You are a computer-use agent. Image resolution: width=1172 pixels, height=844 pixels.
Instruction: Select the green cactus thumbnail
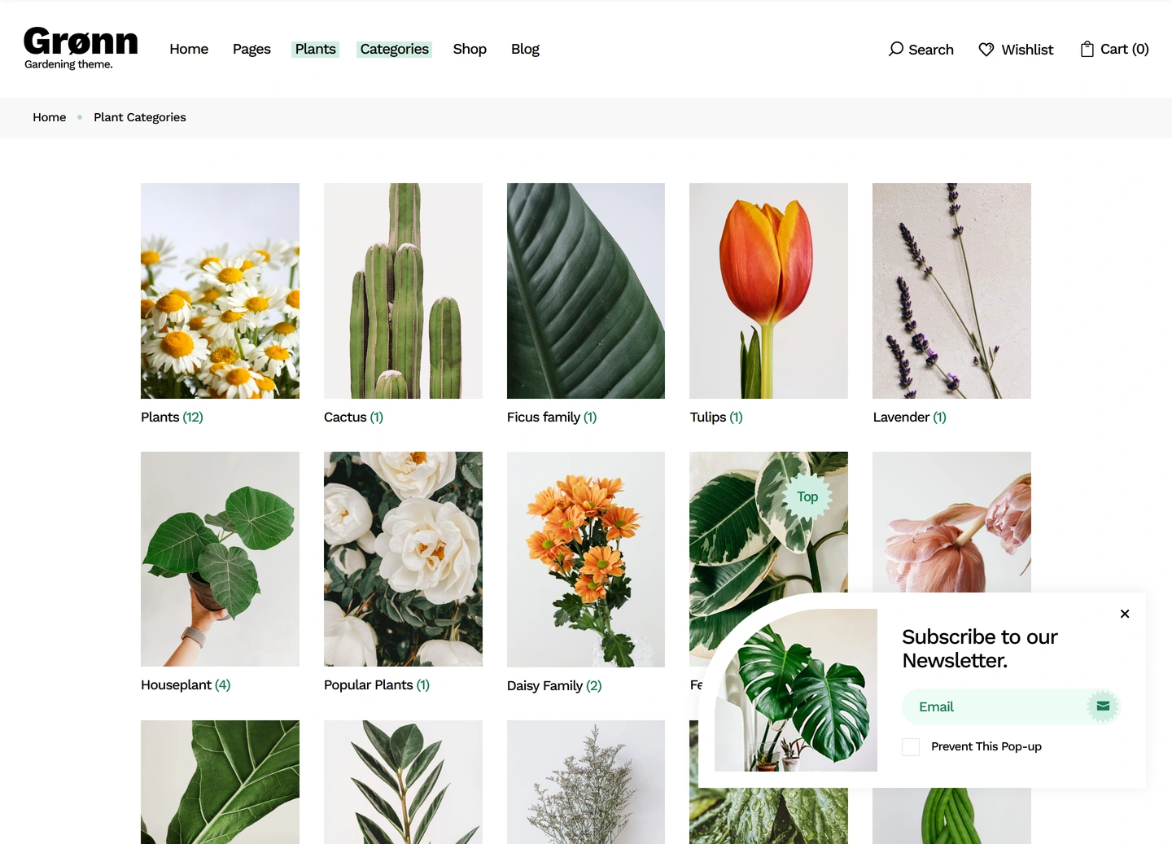click(x=403, y=291)
